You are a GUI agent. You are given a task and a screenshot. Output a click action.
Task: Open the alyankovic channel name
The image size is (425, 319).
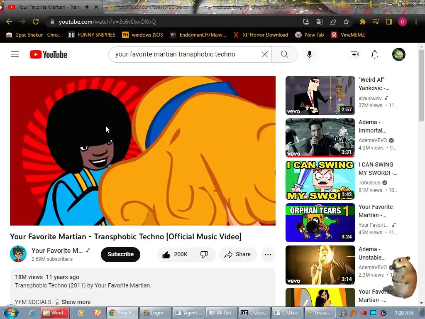coord(370,98)
